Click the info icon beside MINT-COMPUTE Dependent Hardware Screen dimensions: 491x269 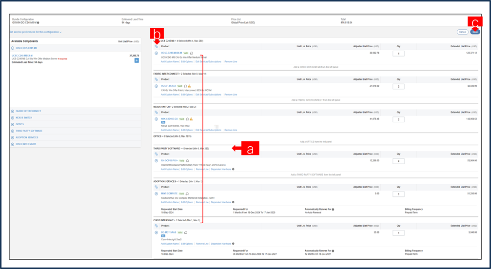[233, 202]
